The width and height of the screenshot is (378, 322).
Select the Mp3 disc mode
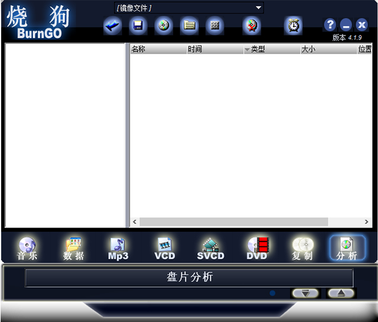118,249
